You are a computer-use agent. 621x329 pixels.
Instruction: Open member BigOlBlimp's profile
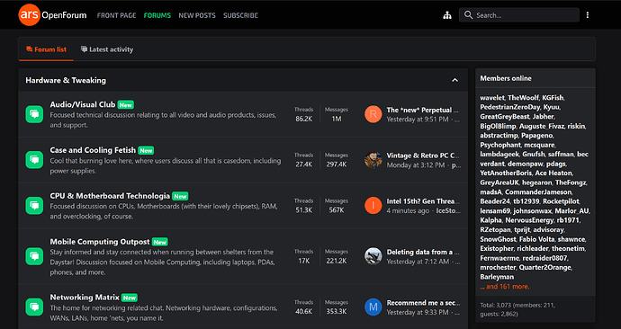498,126
